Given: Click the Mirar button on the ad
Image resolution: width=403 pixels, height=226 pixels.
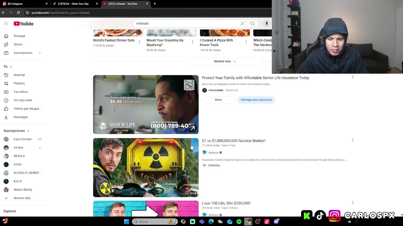Looking at the screenshot, I should click(218, 100).
